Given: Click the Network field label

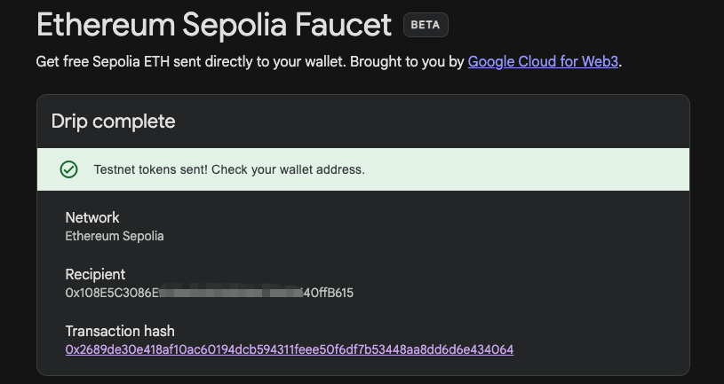Looking at the screenshot, I should tap(92, 217).
